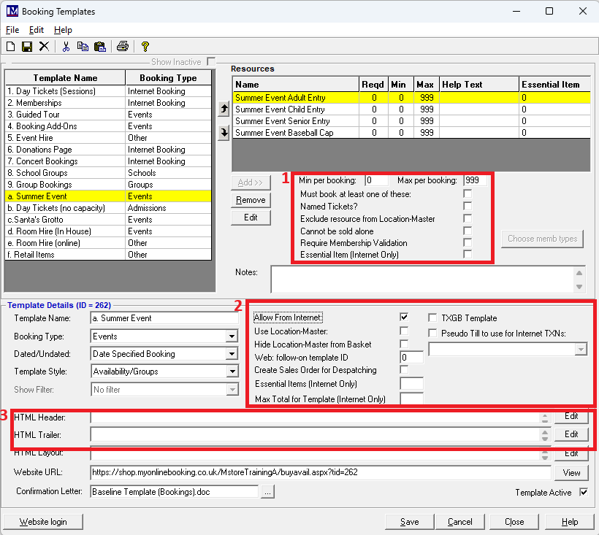Expand the Dated/Undated dropdown
This screenshot has width=599, height=535.
(232, 354)
